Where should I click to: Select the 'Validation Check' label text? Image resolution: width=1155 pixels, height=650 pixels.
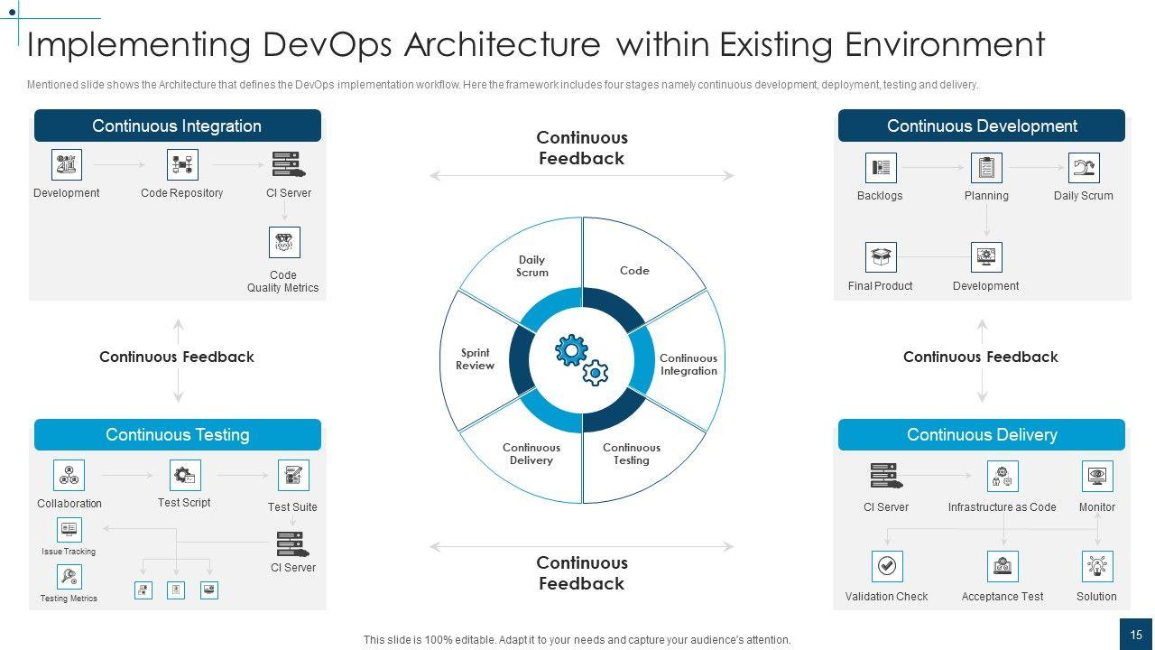(887, 597)
